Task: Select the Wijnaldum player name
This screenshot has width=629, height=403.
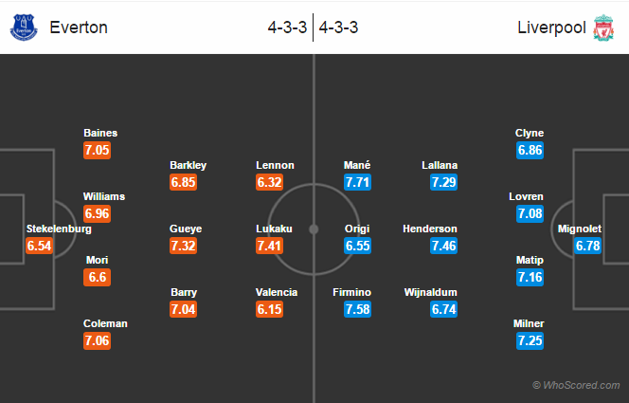Action: click(431, 292)
